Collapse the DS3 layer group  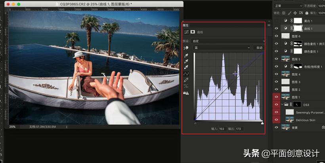click(x=282, y=104)
